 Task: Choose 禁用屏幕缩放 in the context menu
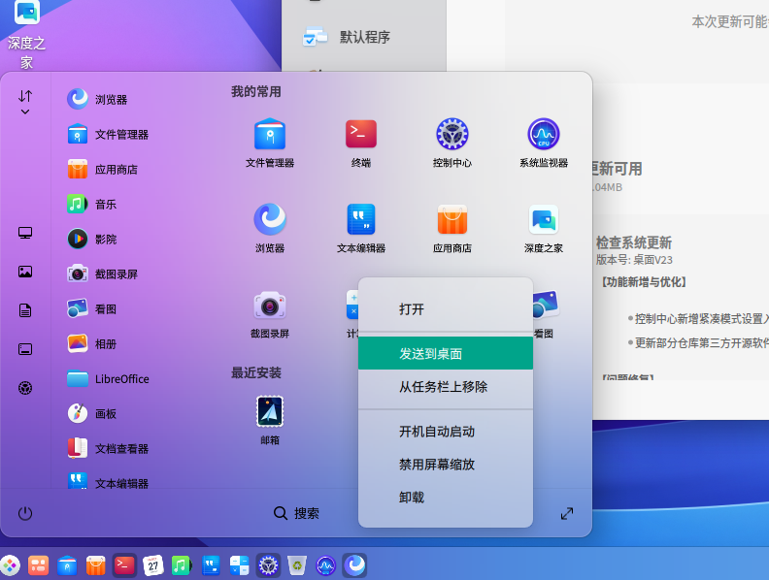(x=446, y=464)
